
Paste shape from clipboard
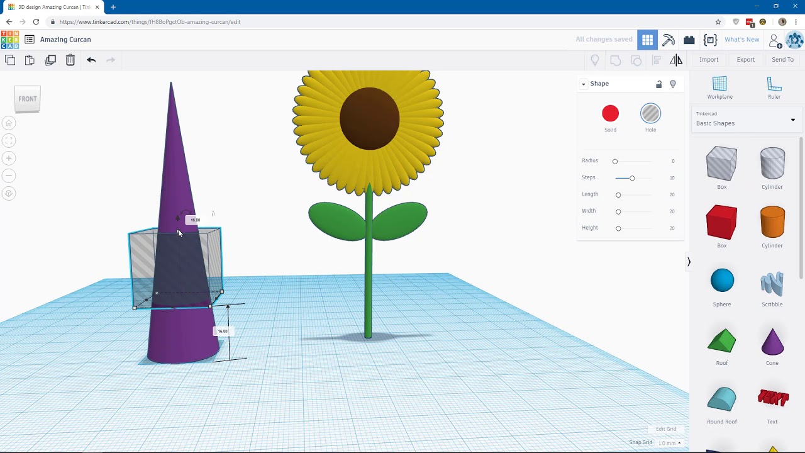(30, 60)
